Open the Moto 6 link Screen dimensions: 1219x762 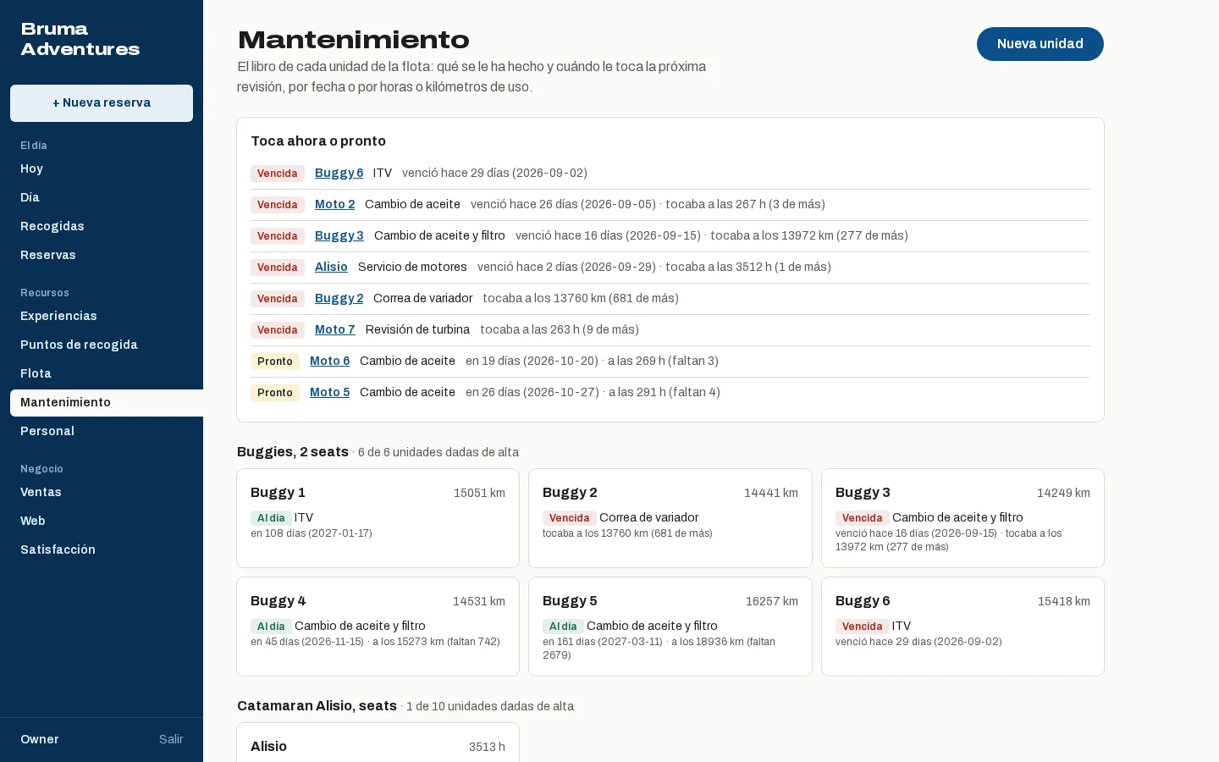click(329, 361)
